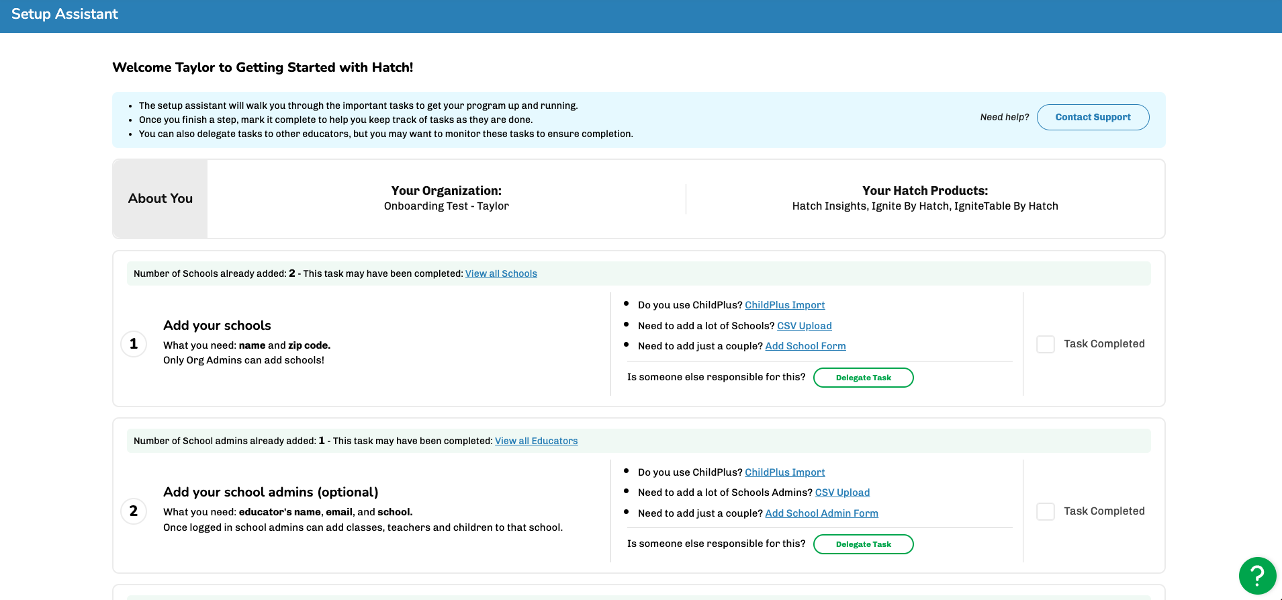Click the 'Add your school admins (optional)' heading
The height and width of the screenshot is (600, 1282).
click(x=271, y=492)
